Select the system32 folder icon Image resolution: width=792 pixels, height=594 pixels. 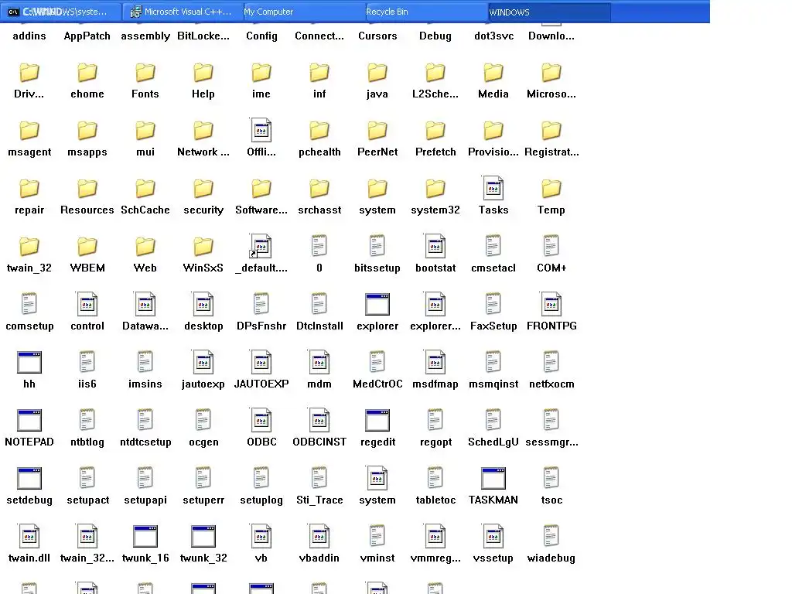435,189
